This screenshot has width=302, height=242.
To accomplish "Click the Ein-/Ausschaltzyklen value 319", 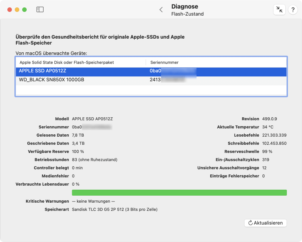I will [x=266, y=160].
